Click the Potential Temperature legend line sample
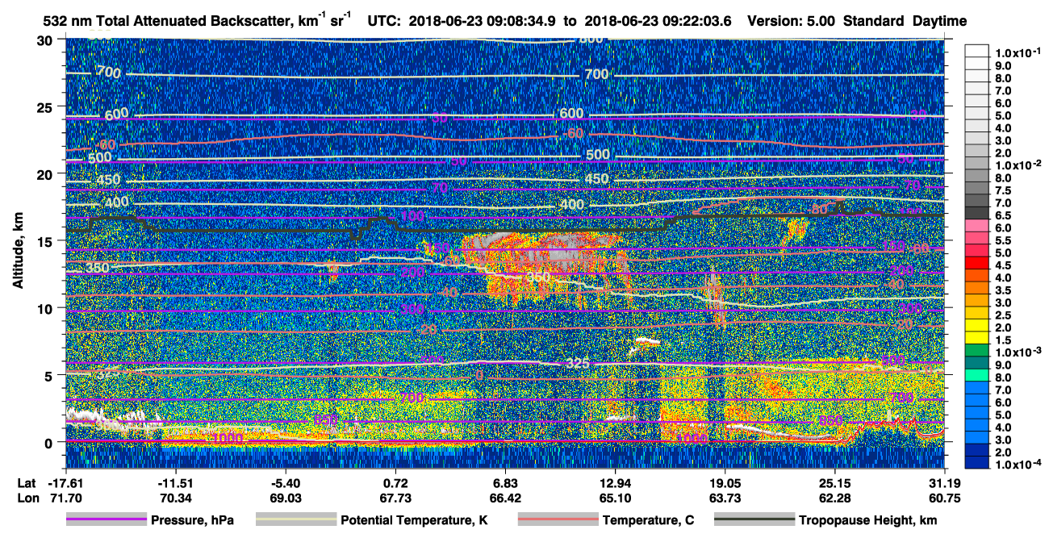The image size is (1049, 538). point(295,520)
